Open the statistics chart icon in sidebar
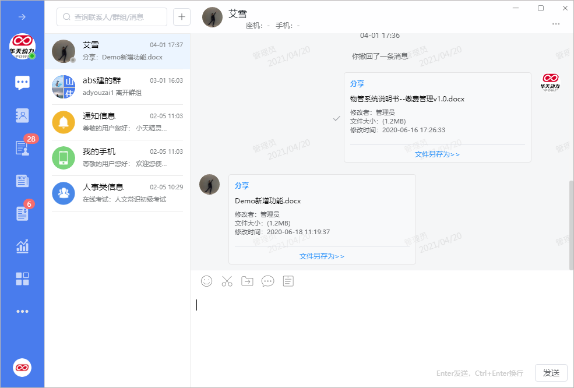 point(22,246)
